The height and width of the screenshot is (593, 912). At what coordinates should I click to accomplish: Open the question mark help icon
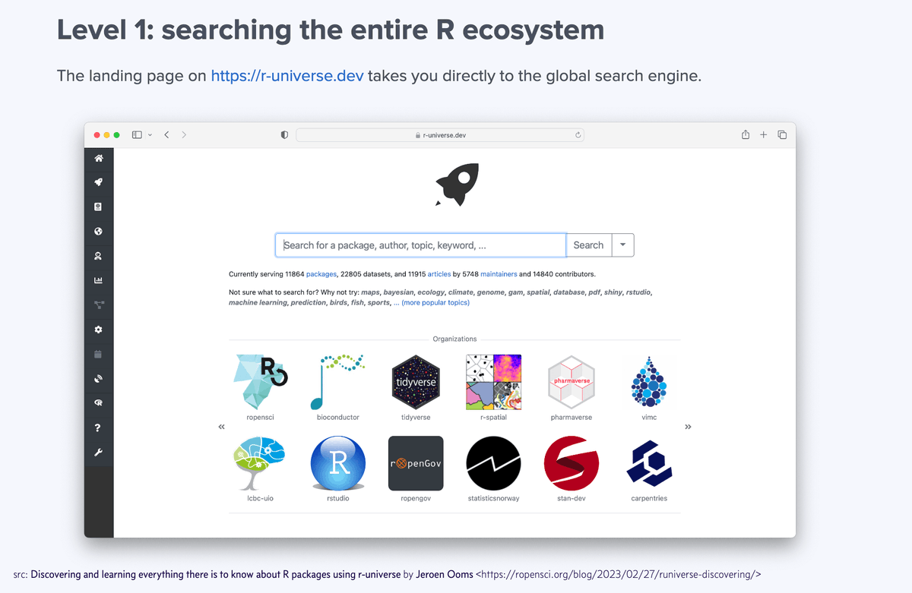click(x=98, y=428)
